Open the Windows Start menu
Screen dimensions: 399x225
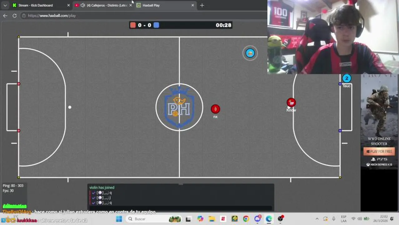(x=119, y=219)
